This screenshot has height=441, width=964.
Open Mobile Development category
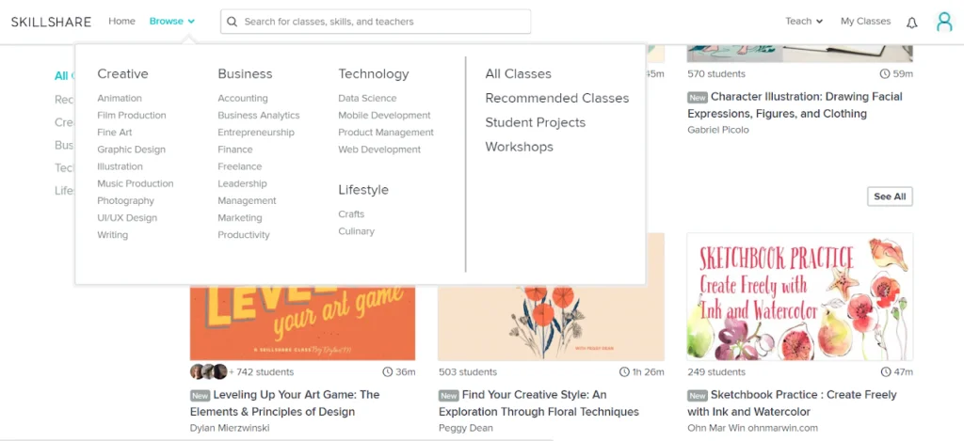(x=384, y=116)
